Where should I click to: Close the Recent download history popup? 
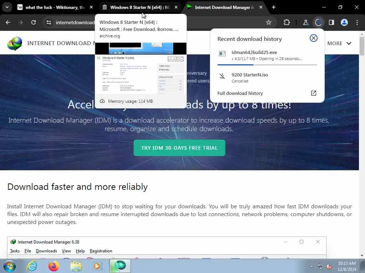pos(314,38)
